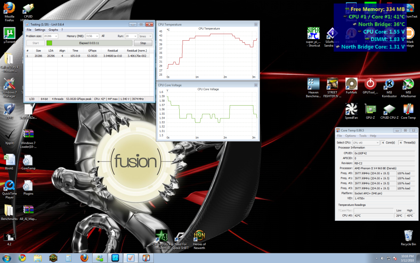Image resolution: width=420 pixels, height=263 pixels.
Task: Launch FurMark from the desktop
Action: (352, 84)
